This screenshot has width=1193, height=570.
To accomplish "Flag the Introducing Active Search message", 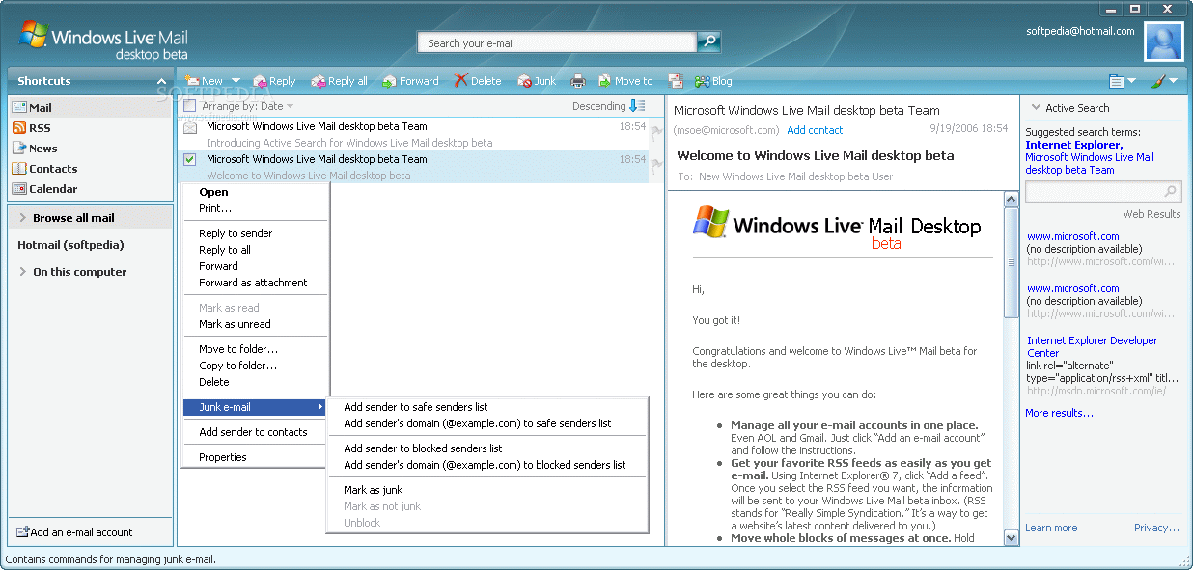I will coord(656,132).
